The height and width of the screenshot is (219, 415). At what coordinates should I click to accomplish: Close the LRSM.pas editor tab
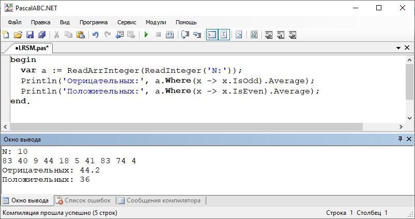pyautogui.click(x=407, y=48)
